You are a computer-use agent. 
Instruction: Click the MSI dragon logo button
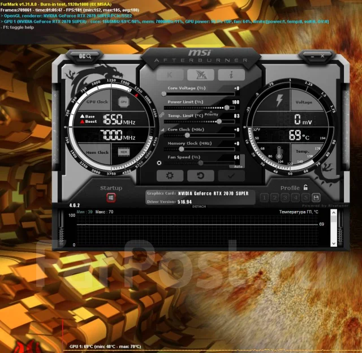click(201, 75)
